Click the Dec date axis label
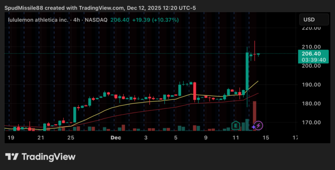Screen dimensions: 335x170 coord(116,138)
